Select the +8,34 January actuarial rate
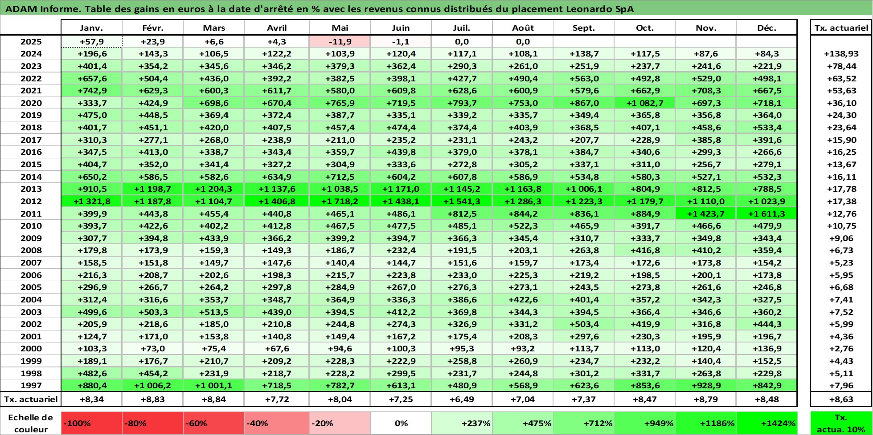Image resolution: width=873 pixels, height=435 pixels. (91, 399)
